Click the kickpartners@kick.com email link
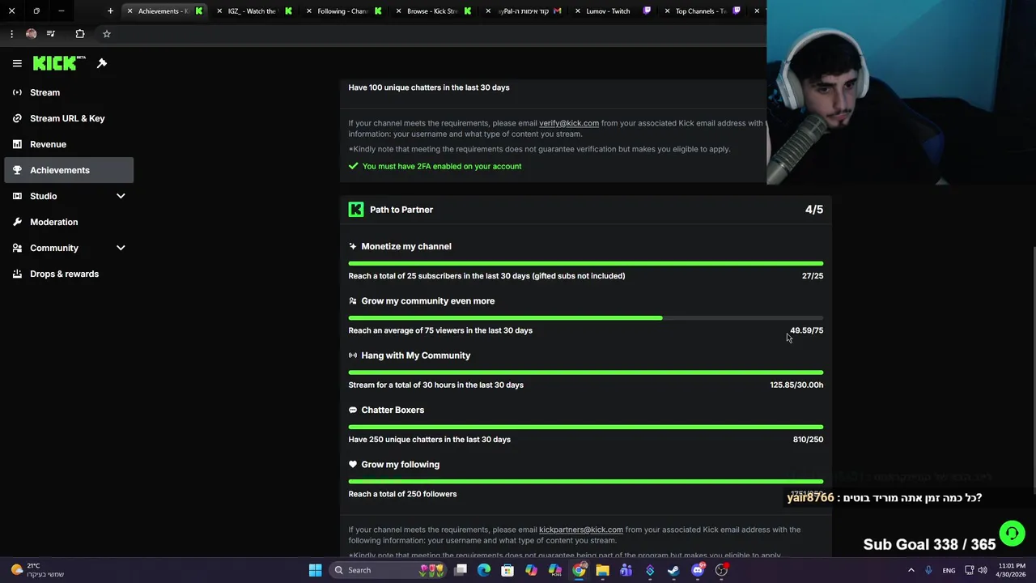Image resolution: width=1036 pixels, height=583 pixels. [x=581, y=530]
